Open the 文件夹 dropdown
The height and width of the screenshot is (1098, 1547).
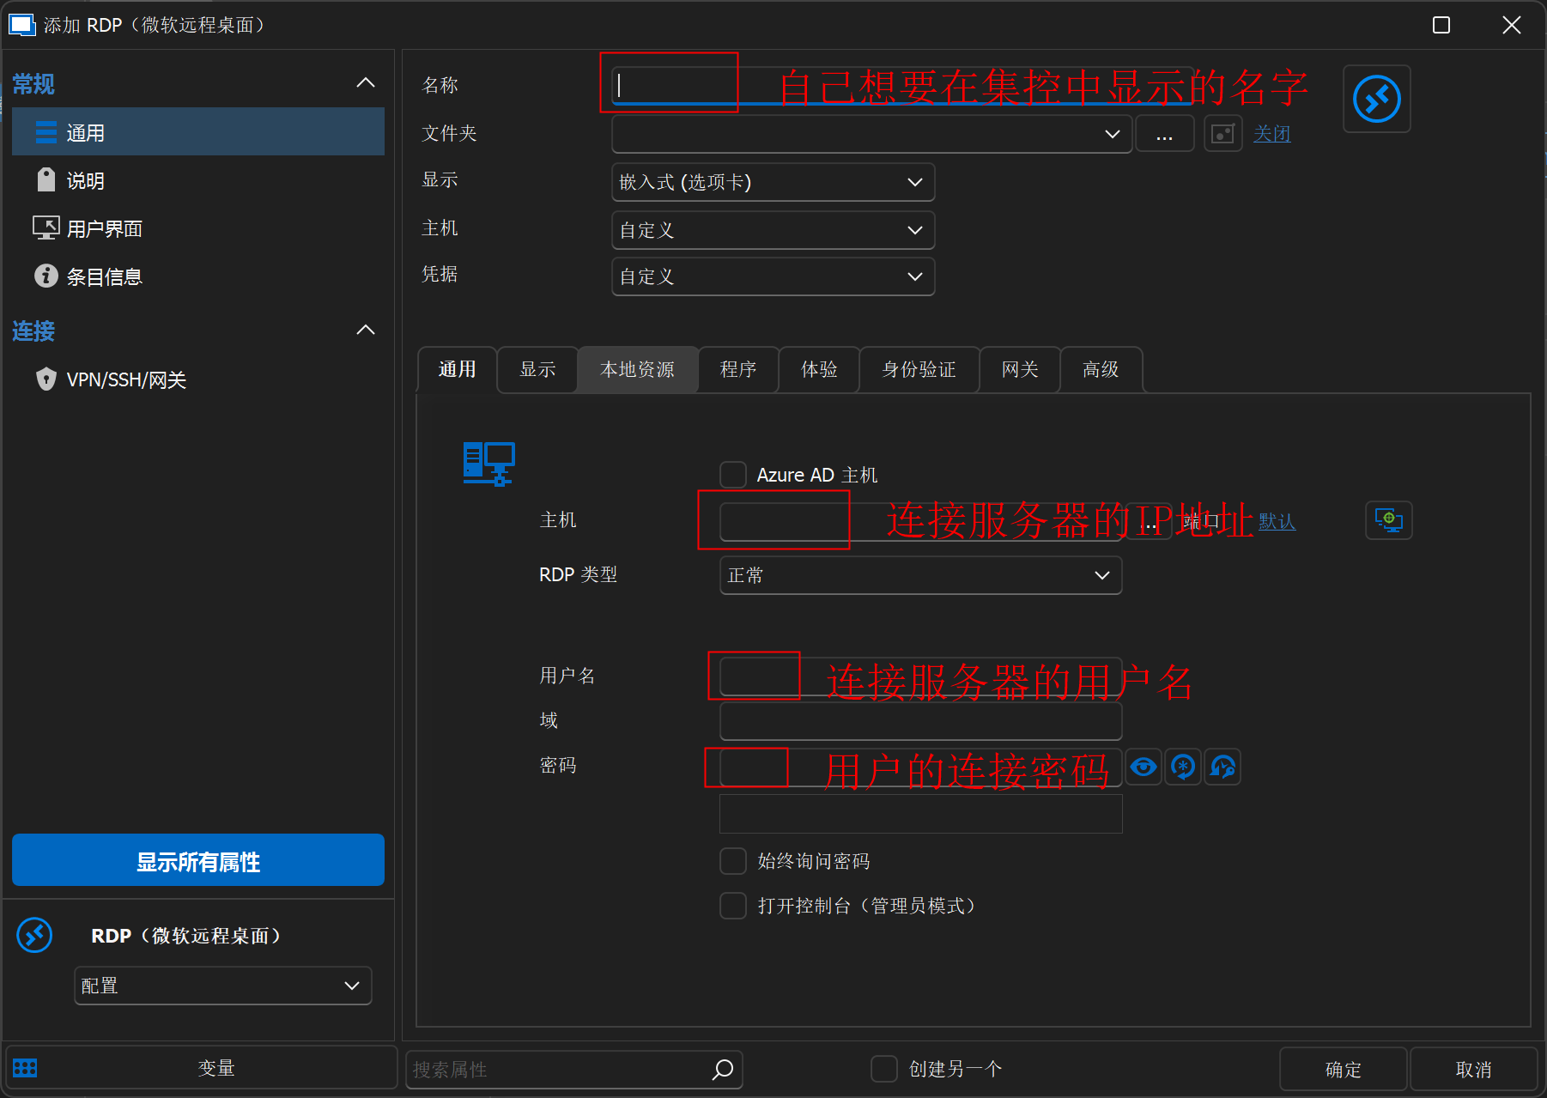click(x=871, y=134)
